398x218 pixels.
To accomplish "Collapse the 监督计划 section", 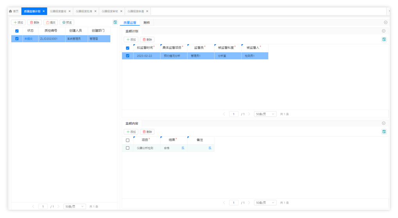I will click(384, 31).
